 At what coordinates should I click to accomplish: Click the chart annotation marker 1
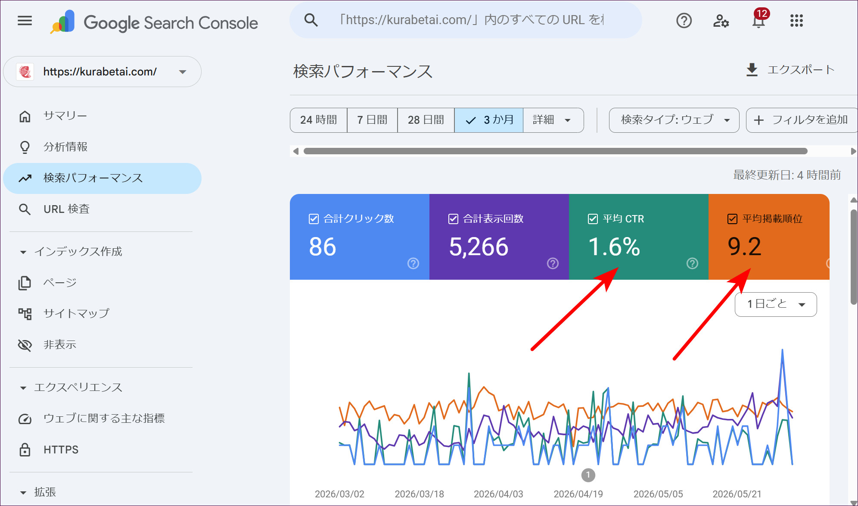coord(588,475)
